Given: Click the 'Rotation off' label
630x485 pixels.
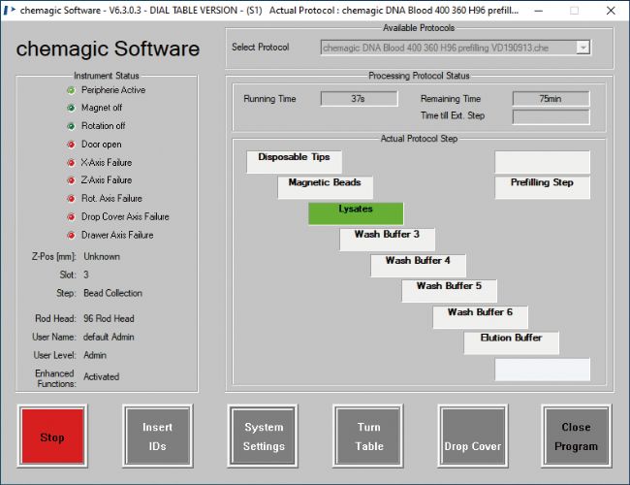Looking at the screenshot, I should tap(104, 126).
